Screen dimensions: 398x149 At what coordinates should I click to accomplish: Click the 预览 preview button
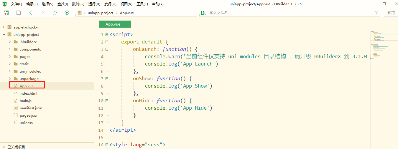point(391,13)
